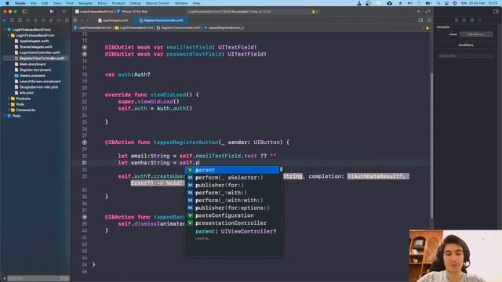This screenshot has width=502, height=282.
Task: Open the Report navigator tab
Action: click(x=67, y=20)
